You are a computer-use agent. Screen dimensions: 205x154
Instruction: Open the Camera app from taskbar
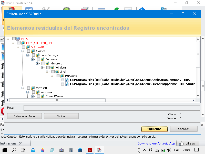click(61, 150)
